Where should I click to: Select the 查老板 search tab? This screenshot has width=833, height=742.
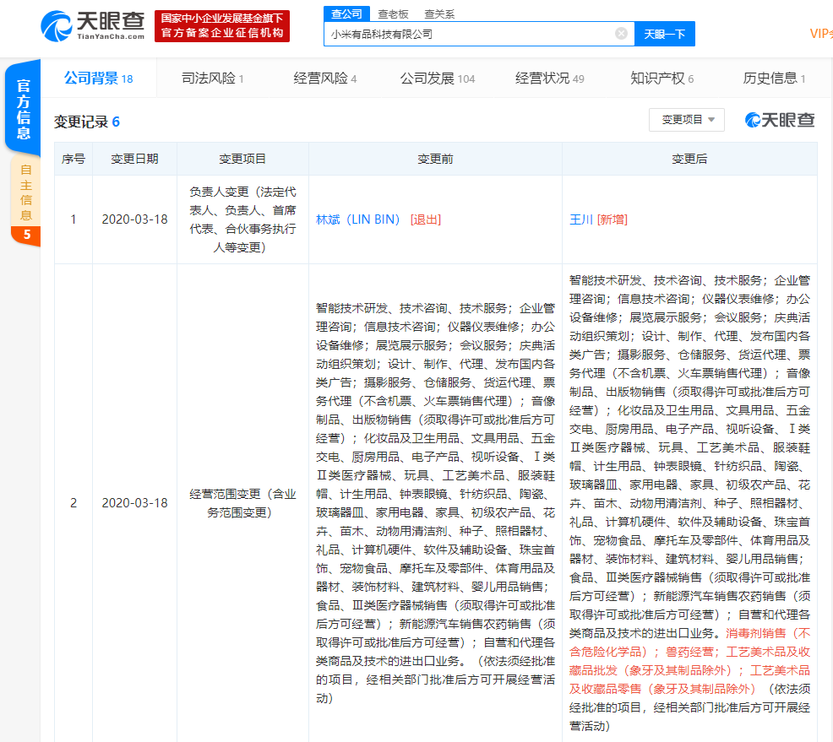coord(393,14)
